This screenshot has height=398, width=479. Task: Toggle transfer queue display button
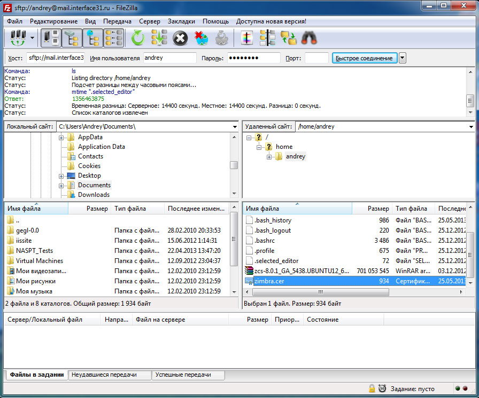[x=114, y=38]
